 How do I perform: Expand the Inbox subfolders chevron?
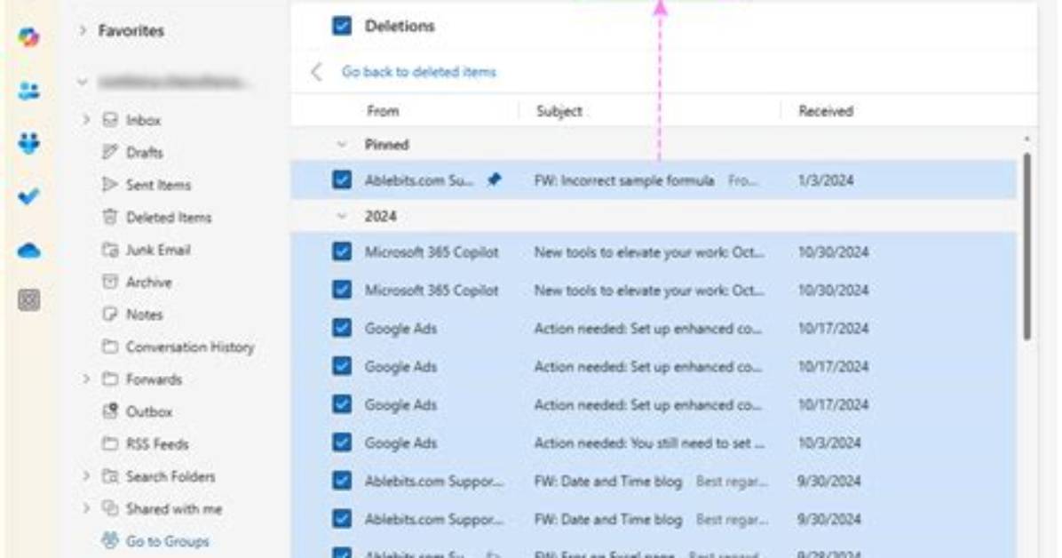click(86, 120)
